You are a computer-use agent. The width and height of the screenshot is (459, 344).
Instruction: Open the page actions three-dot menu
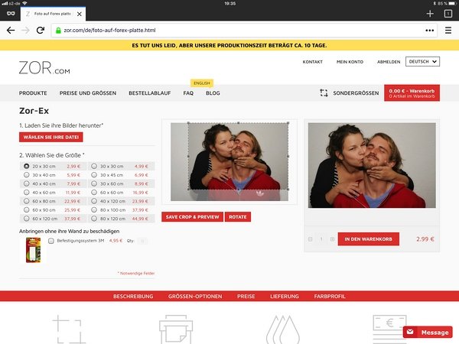coord(429,30)
